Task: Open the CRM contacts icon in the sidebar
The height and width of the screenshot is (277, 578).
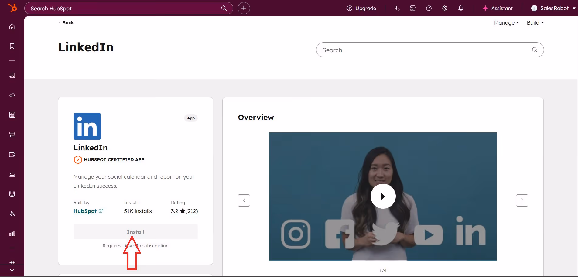Action: pyautogui.click(x=12, y=75)
